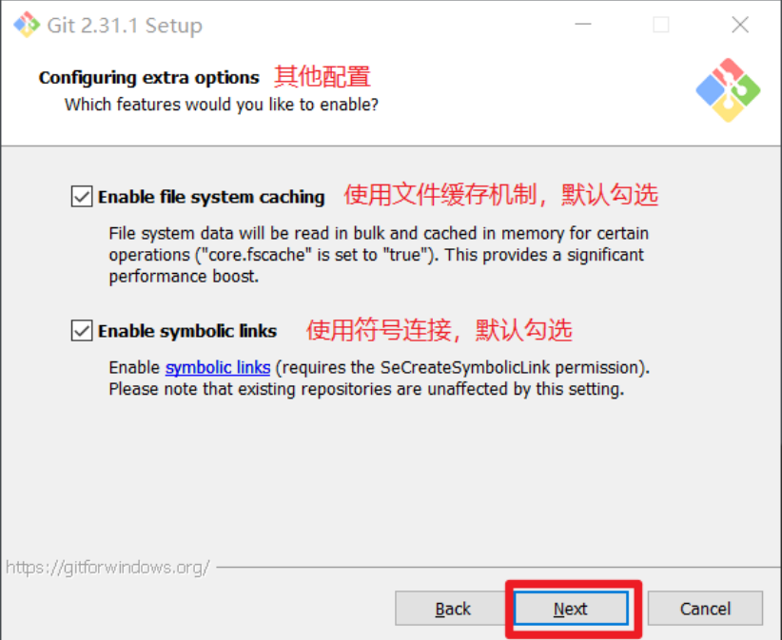Uncheck the Enable file system caching checkbox
The width and height of the screenshot is (782, 640).
tap(82, 197)
